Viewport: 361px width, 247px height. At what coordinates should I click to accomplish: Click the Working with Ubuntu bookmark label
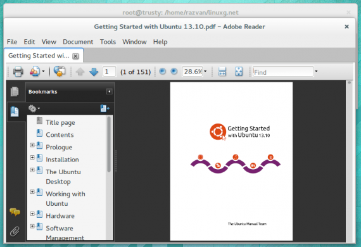point(65,199)
